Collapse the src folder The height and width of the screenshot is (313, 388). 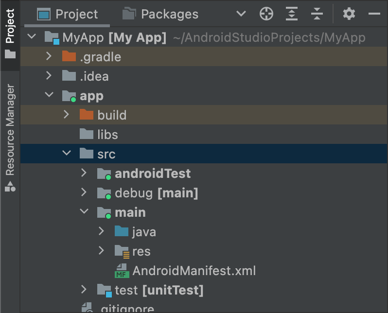tap(66, 154)
